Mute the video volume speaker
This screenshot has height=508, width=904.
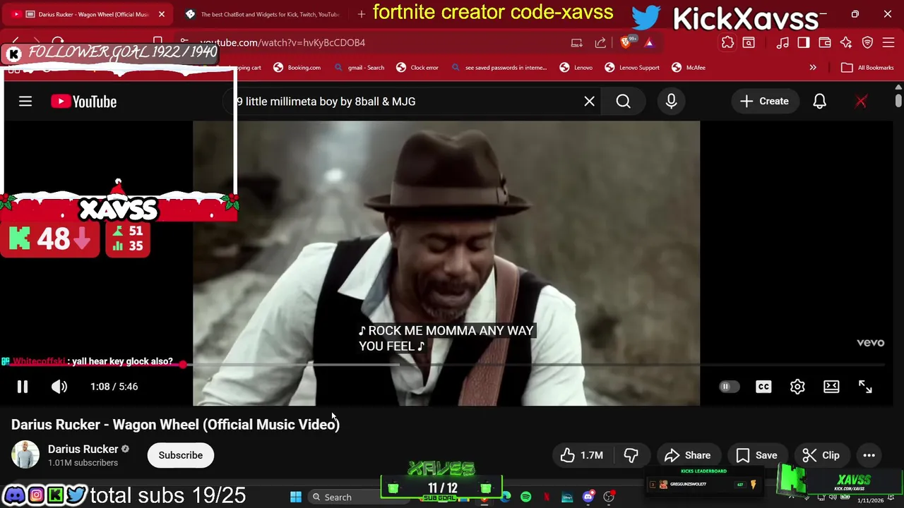pyautogui.click(x=59, y=387)
